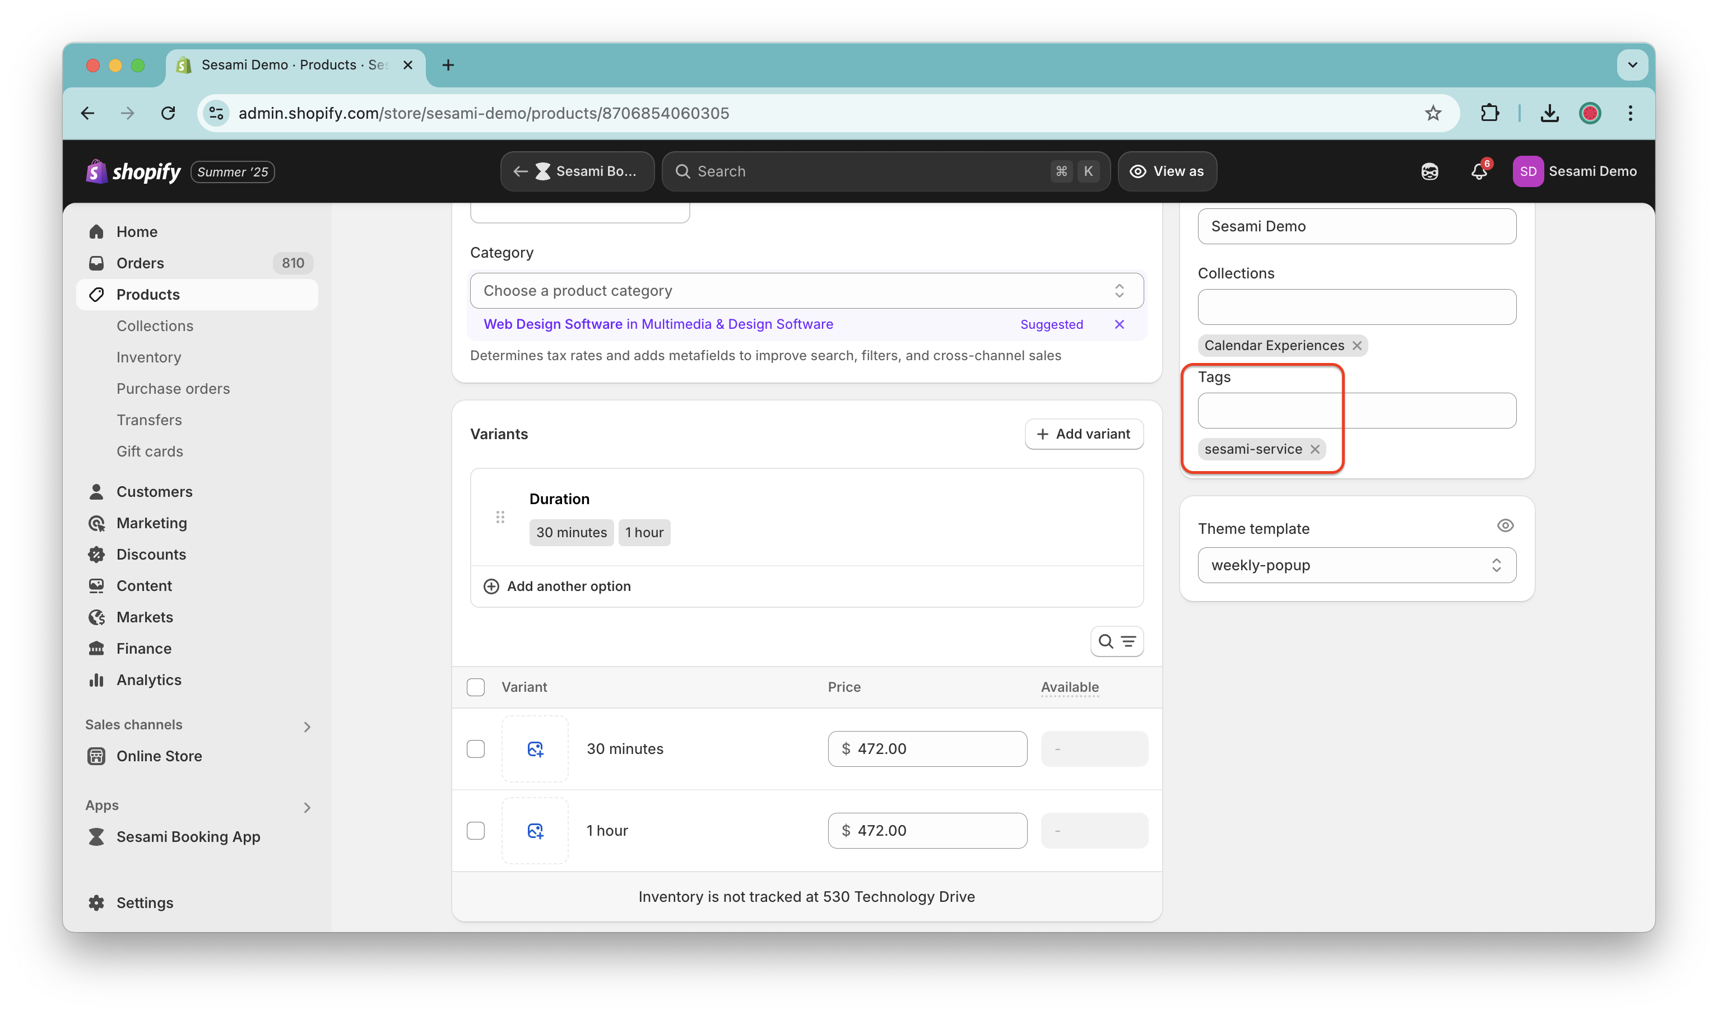Open Sesami Booking App
Image resolution: width=1718 pixels, height=1015 pixels.
point(197,837)
